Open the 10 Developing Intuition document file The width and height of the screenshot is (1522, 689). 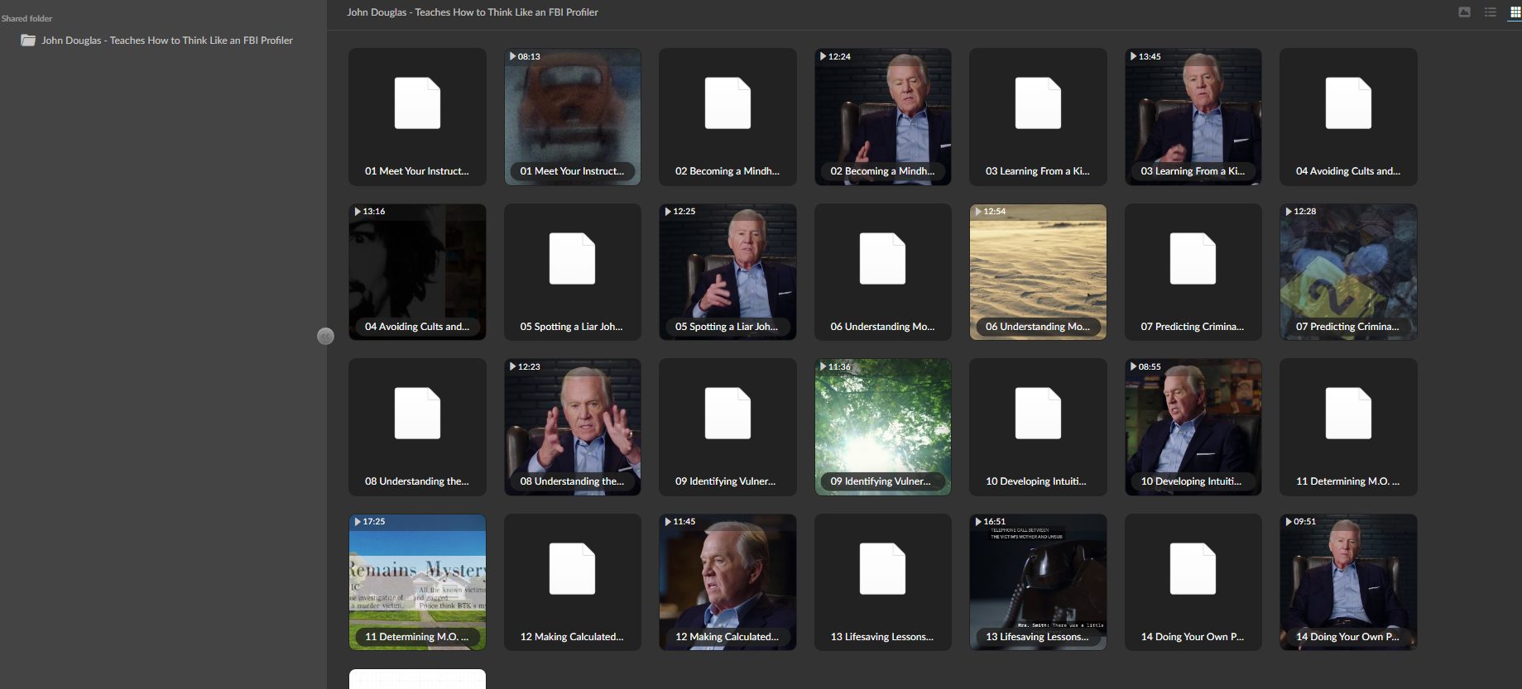tap(1038, 427)
